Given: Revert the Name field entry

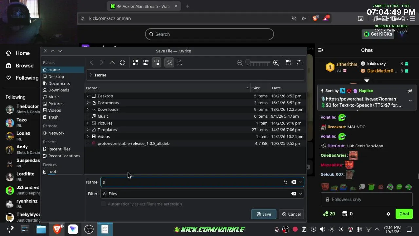Looking at the screenshot, I should (x=285, y=182).
